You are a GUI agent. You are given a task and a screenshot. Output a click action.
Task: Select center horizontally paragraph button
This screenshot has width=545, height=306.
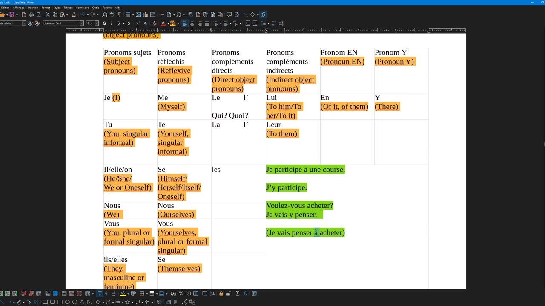[x=192, y=23]
